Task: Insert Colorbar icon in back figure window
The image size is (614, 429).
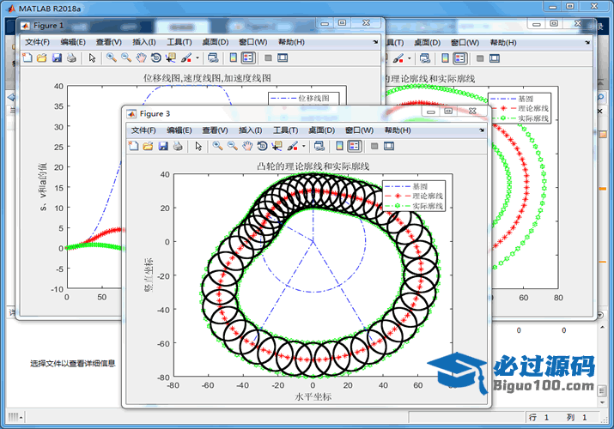Action: 445,58
